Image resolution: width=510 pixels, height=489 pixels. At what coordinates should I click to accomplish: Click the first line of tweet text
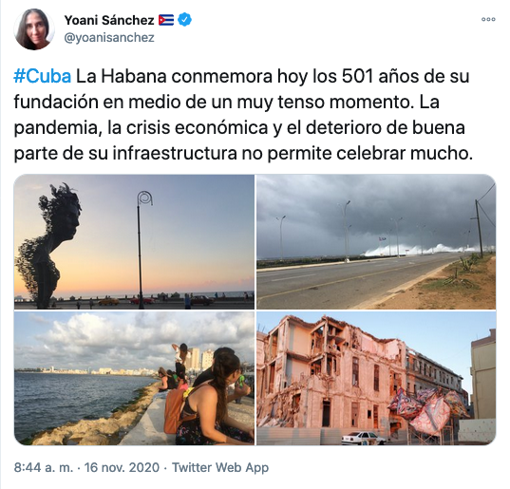point(241,76)
